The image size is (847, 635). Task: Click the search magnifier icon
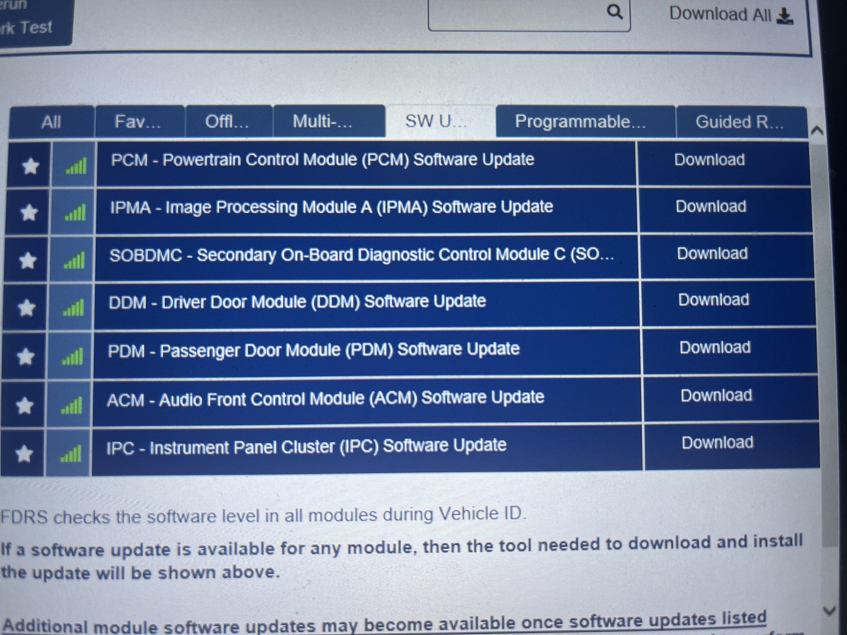tap(615, 12)
